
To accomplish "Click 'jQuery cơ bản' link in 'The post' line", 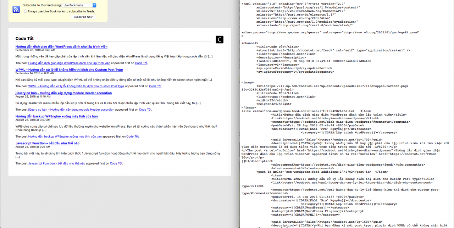I will tap(71, 110).
